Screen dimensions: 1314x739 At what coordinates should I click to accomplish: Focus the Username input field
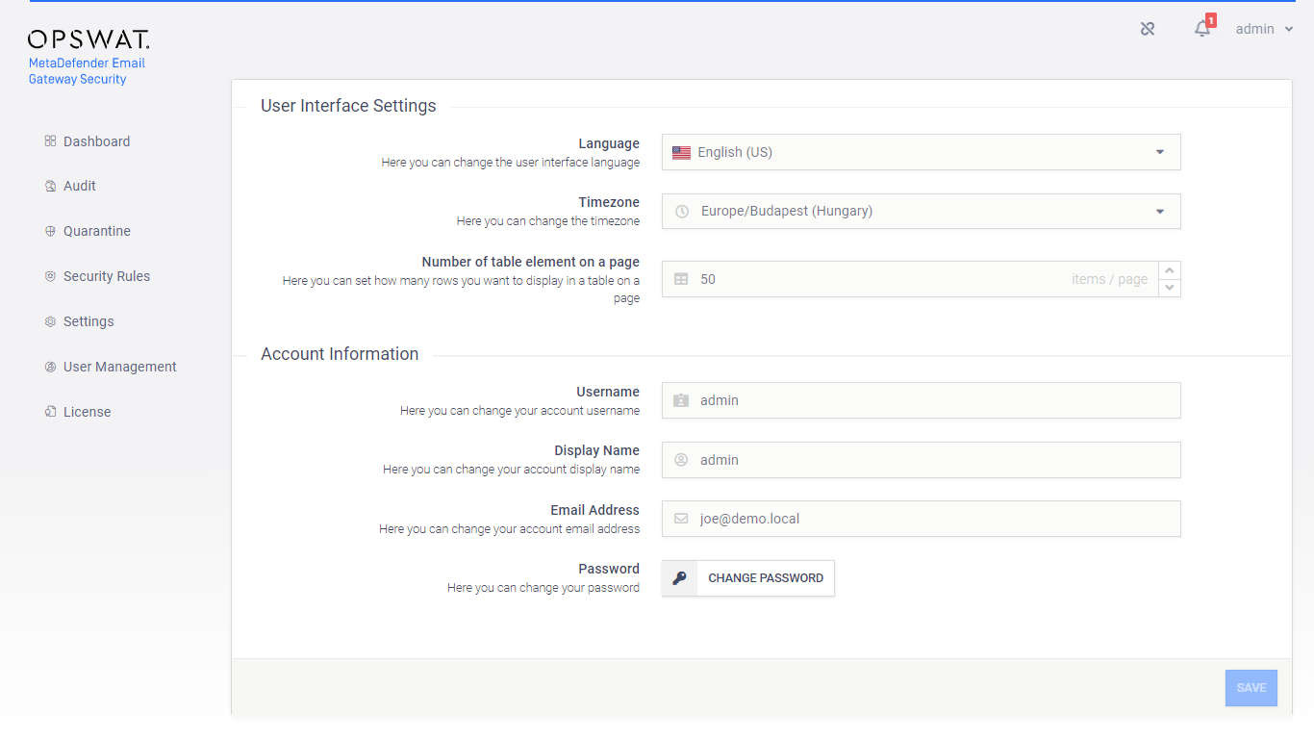(921, 400)
